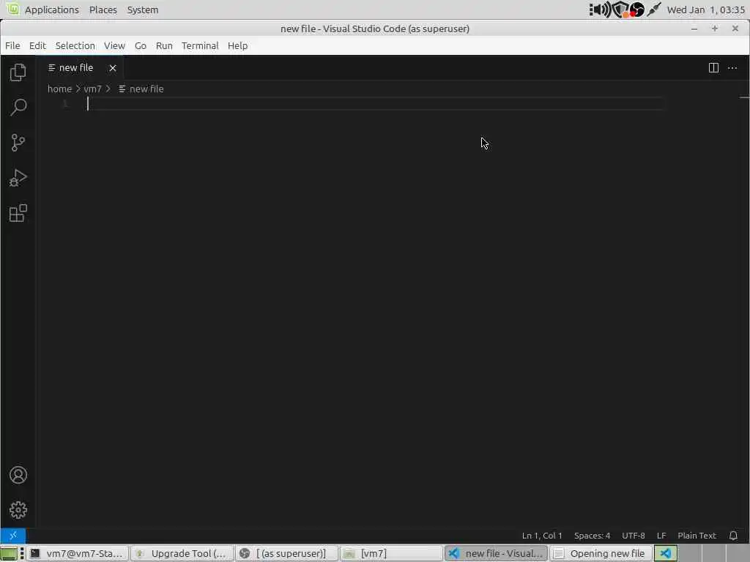The width and height of the screenshot is (750, 562).
Task: Open the Explorer view in activity bar
Action: [x=18, y=72]
